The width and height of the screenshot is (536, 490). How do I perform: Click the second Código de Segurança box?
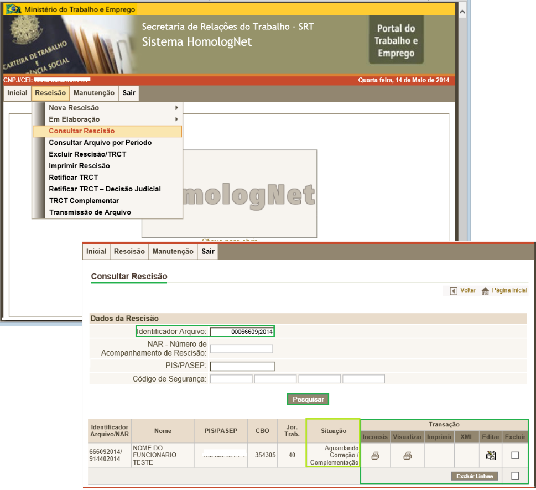pos(275,379)
